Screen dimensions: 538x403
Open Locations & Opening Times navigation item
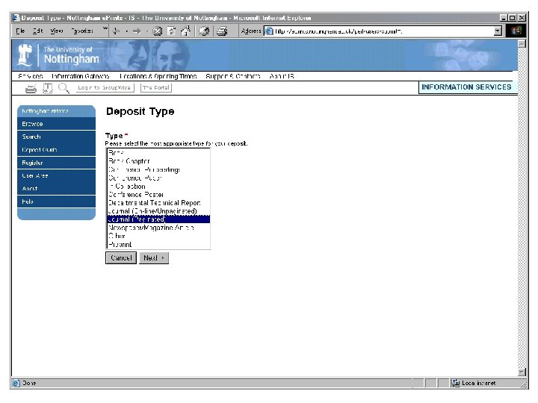(158, 76)
